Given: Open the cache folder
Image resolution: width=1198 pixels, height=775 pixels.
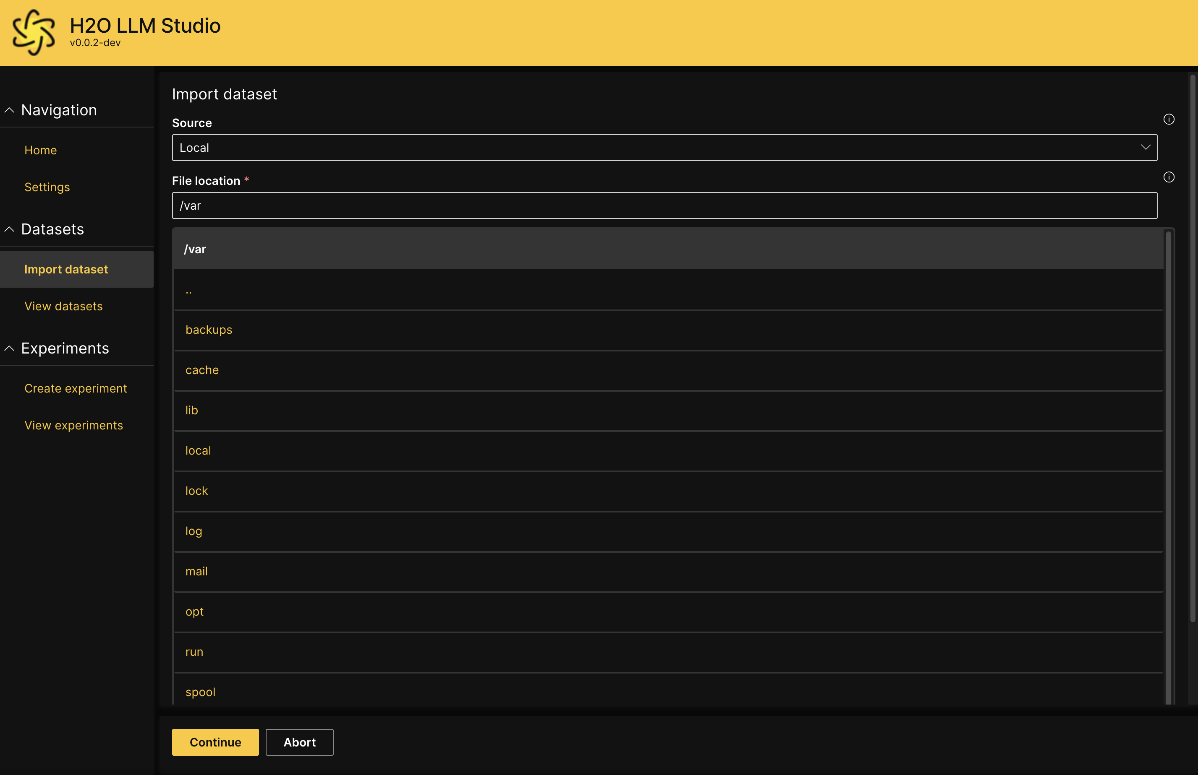Looking at the screenshot, I should tap(202, 370).
